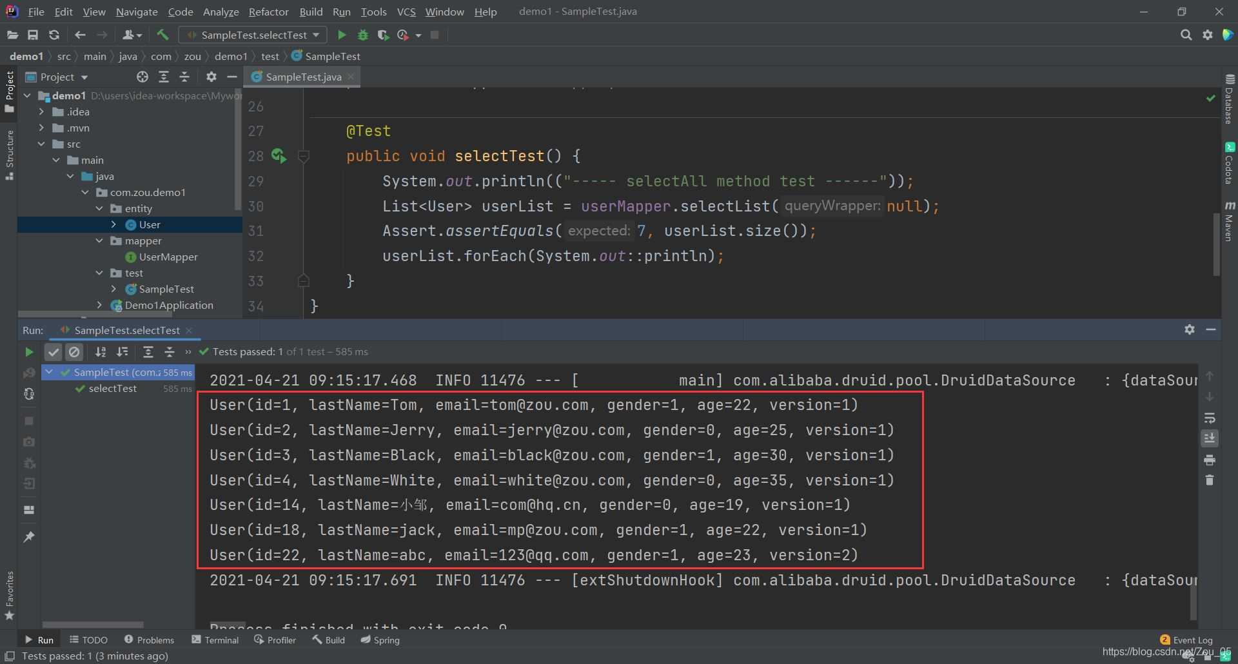
Task: Collapse the entity package folder
Action: (99, 208)
